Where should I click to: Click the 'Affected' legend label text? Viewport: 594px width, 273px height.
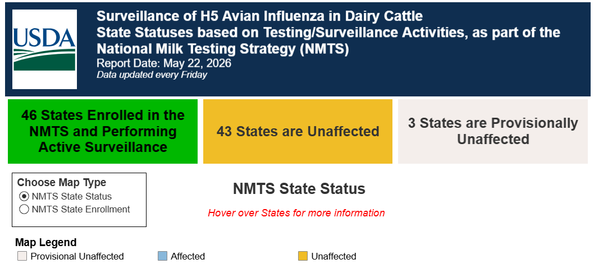pos(188,256)
